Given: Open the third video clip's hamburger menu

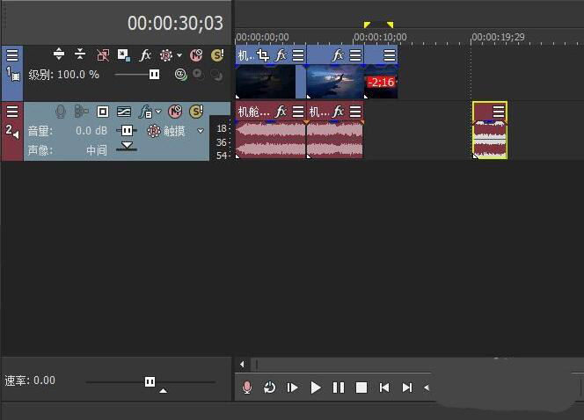Looking at the screenshot, I should pos(390,55).
